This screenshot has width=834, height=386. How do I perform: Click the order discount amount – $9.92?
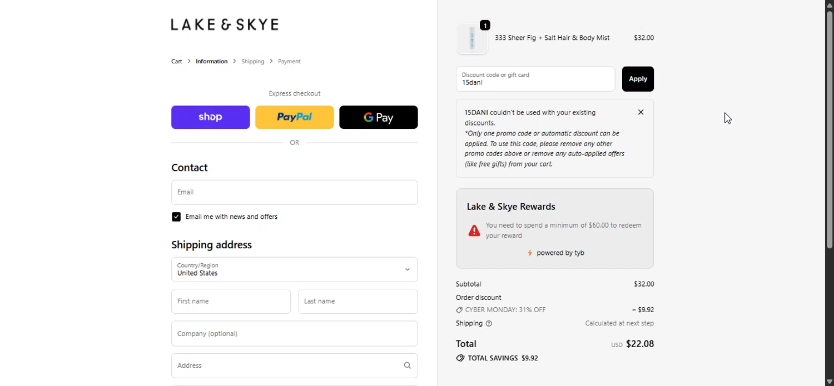coord(643,310)
